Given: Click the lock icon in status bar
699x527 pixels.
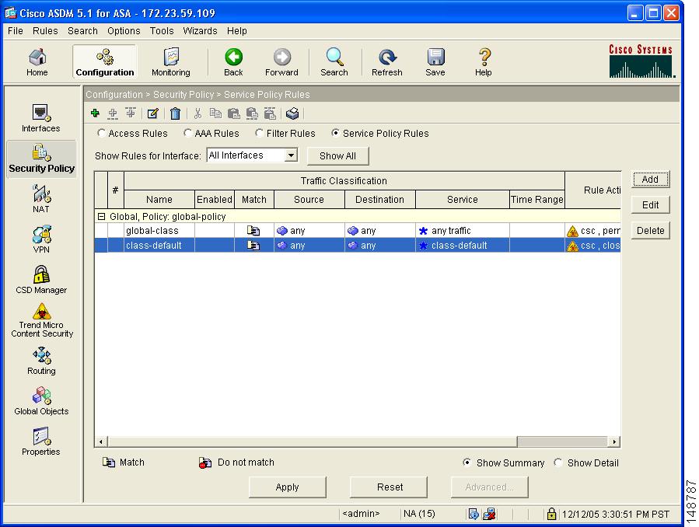Looking at the screenshot, I should pos(551,514).
